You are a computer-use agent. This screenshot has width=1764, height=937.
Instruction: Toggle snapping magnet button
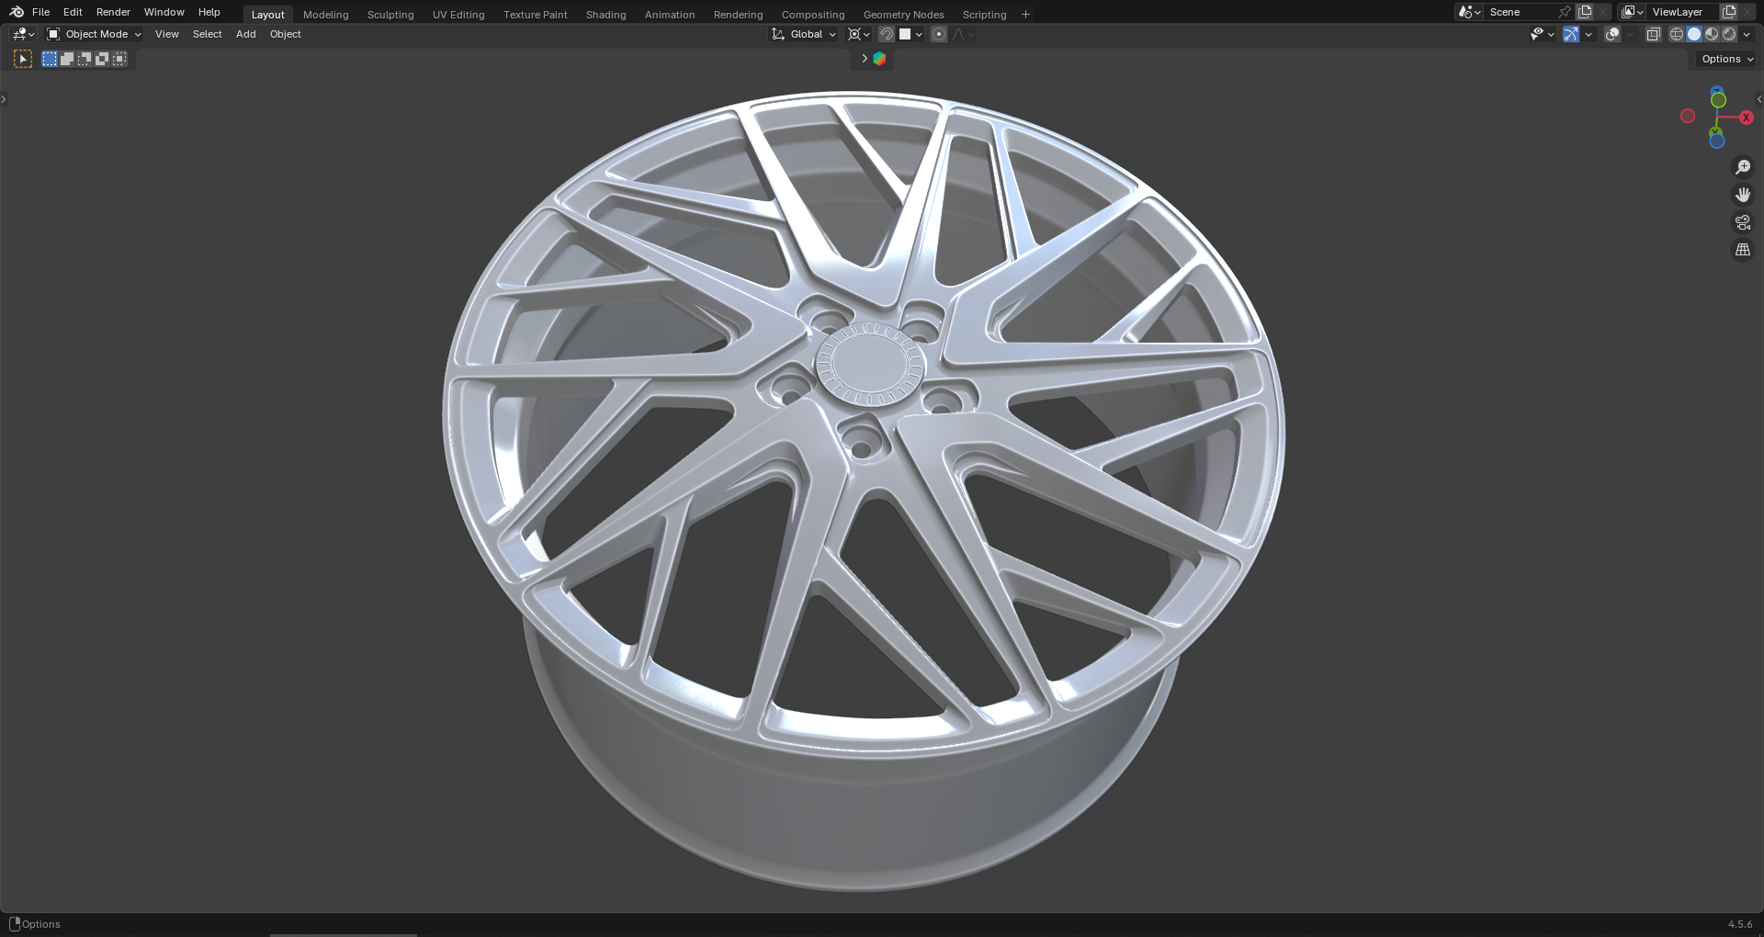tap(887, 34)
